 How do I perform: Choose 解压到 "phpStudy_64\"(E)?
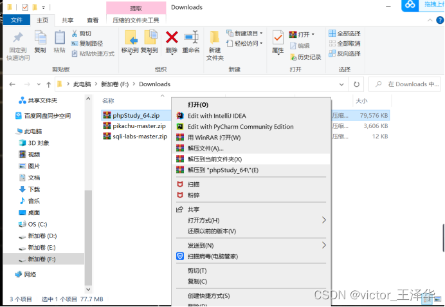[251, 170]
